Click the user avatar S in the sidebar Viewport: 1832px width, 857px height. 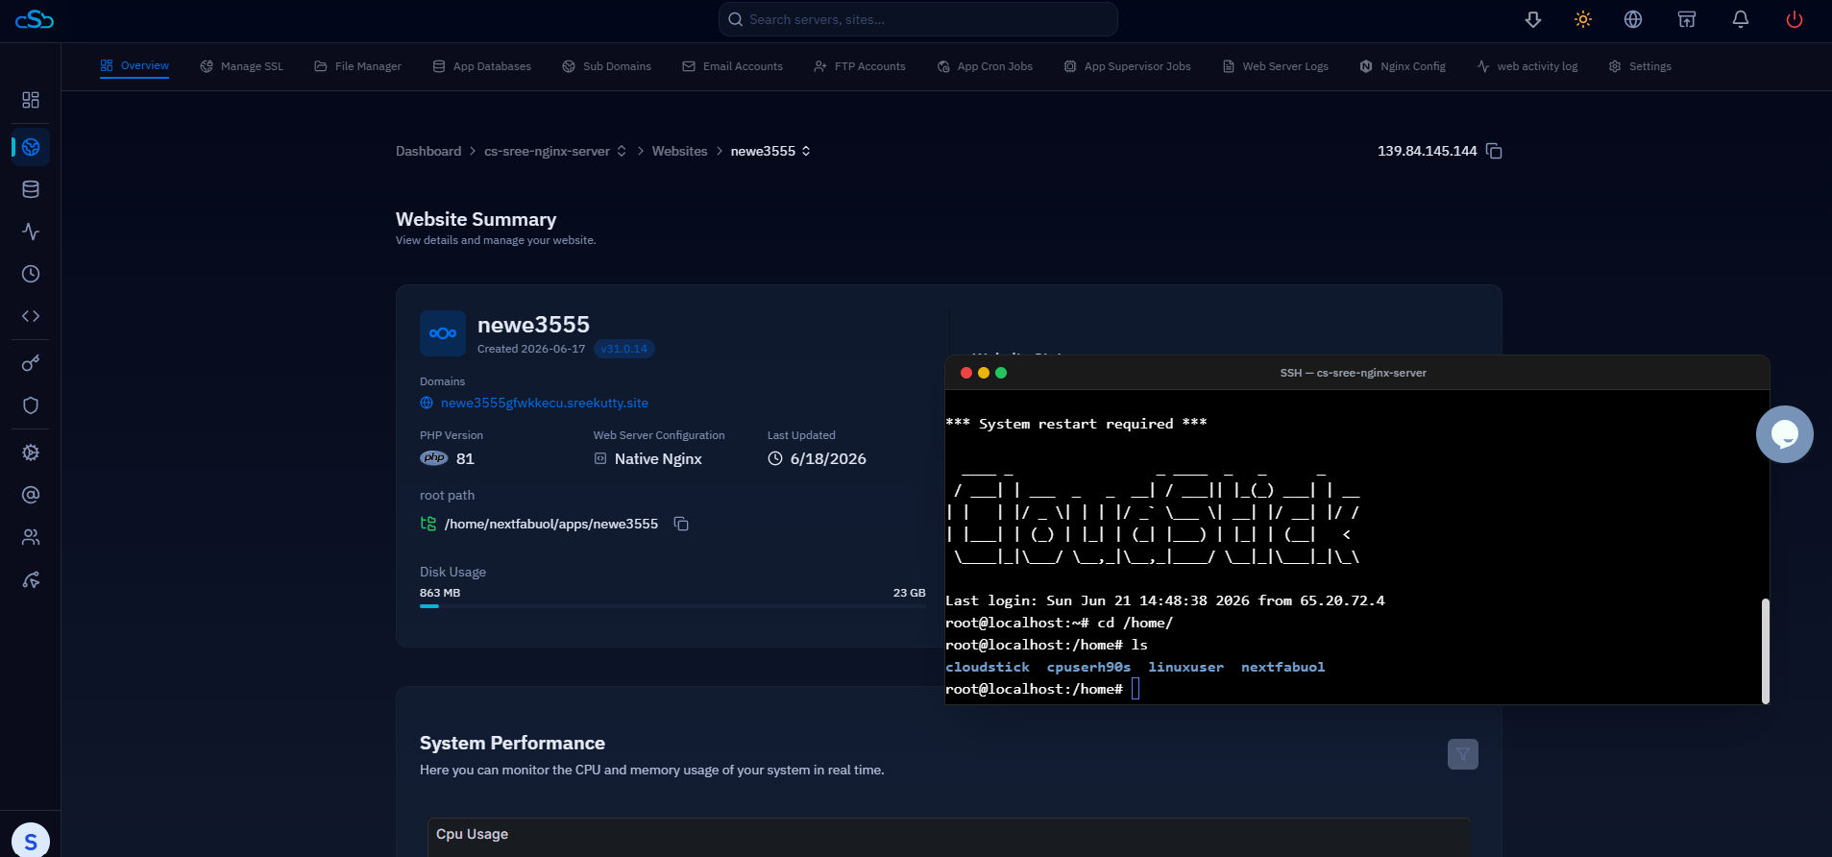click(31, 841)
